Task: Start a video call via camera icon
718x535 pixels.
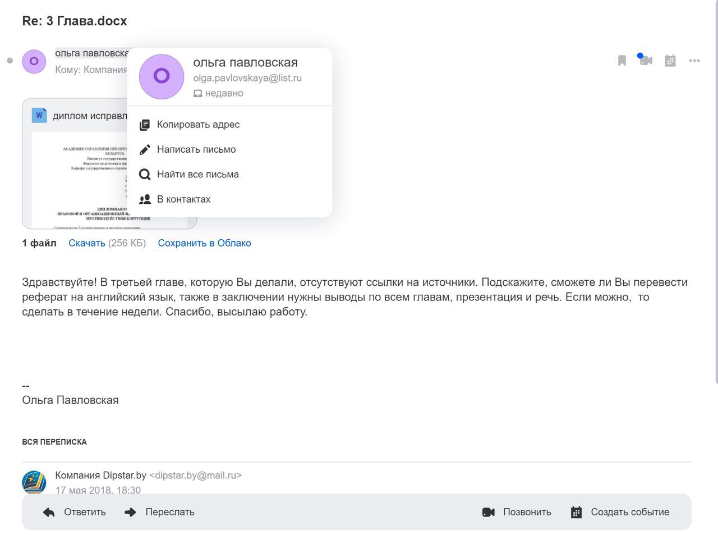Action: pyautogui.click(x=646, y=61)
